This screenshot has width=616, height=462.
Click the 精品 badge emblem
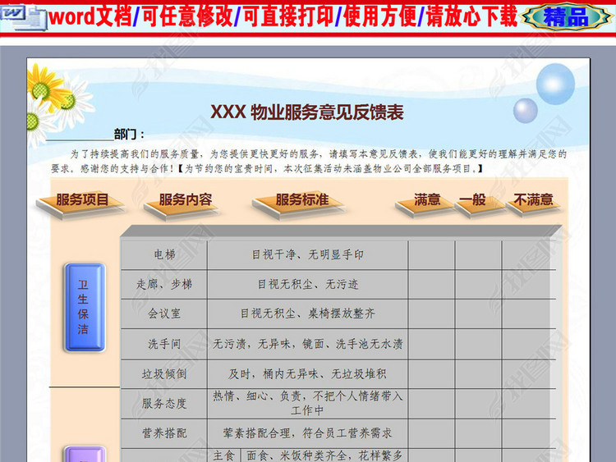pyautogui.click(x=567, y=16)
